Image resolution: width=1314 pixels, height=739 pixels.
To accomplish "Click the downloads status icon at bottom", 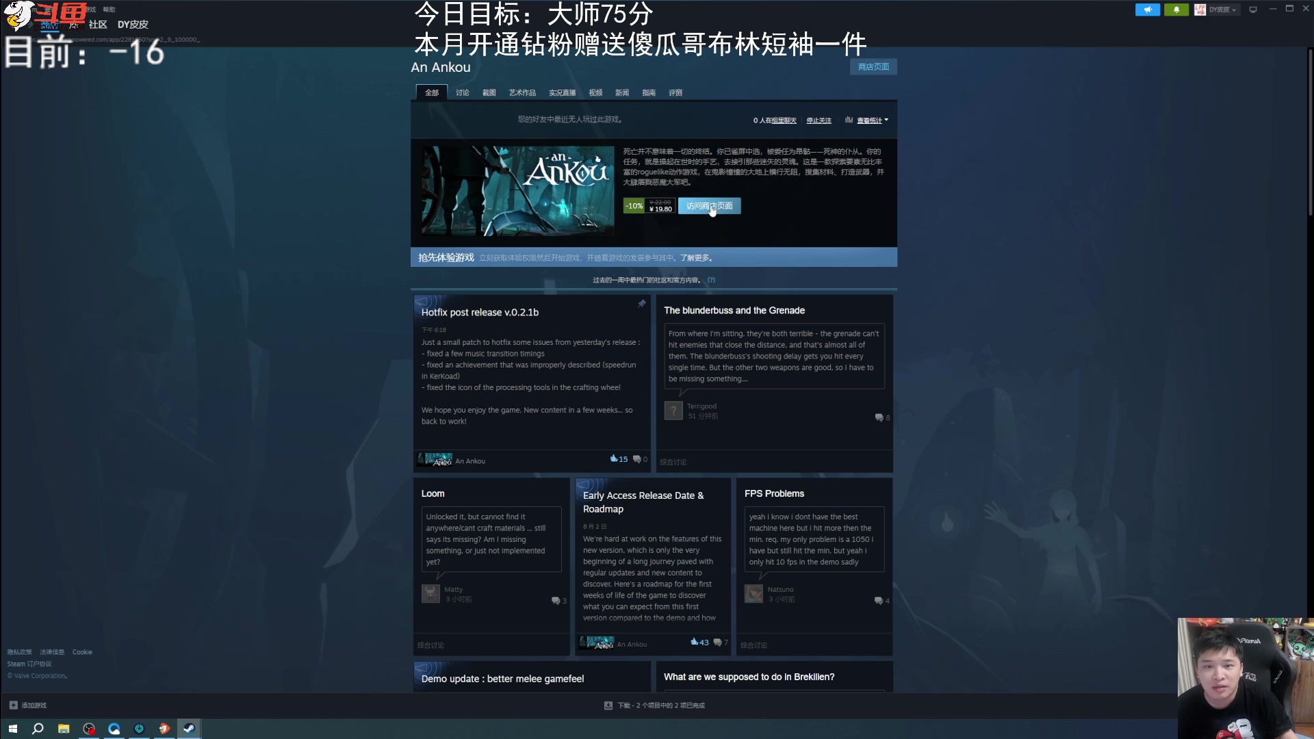I will [608, 705].
